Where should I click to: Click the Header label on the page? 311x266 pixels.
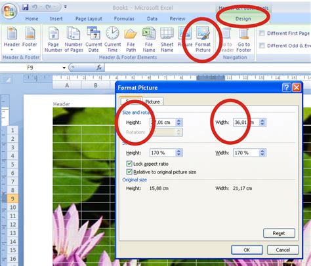click(x=62, y=104)
